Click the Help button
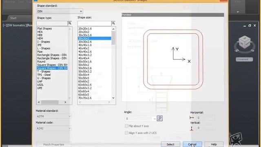 214,144
